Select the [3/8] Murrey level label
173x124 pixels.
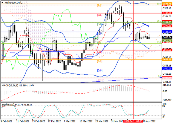pos(100,43)
